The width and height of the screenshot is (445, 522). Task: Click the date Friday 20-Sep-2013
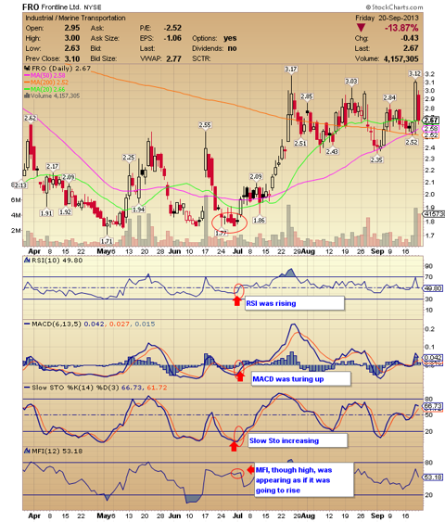pos(387,18)
